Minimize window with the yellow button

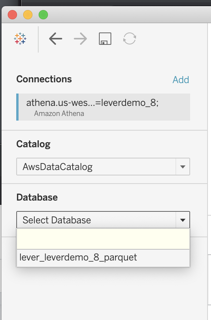click(x=28, y=15)
